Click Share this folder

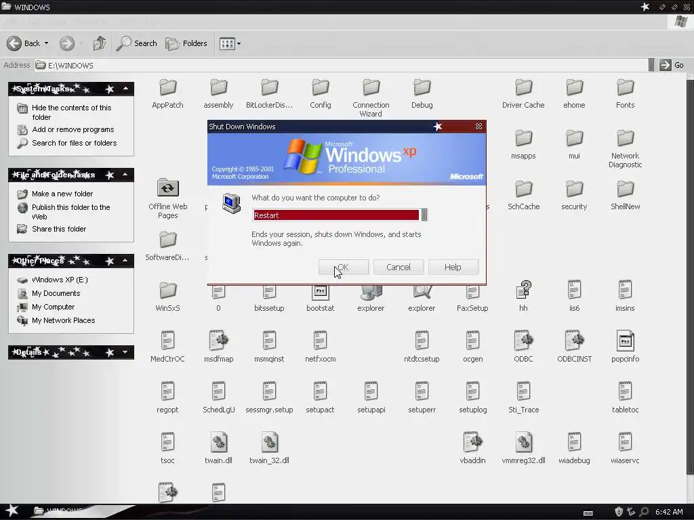pos(59,229)
